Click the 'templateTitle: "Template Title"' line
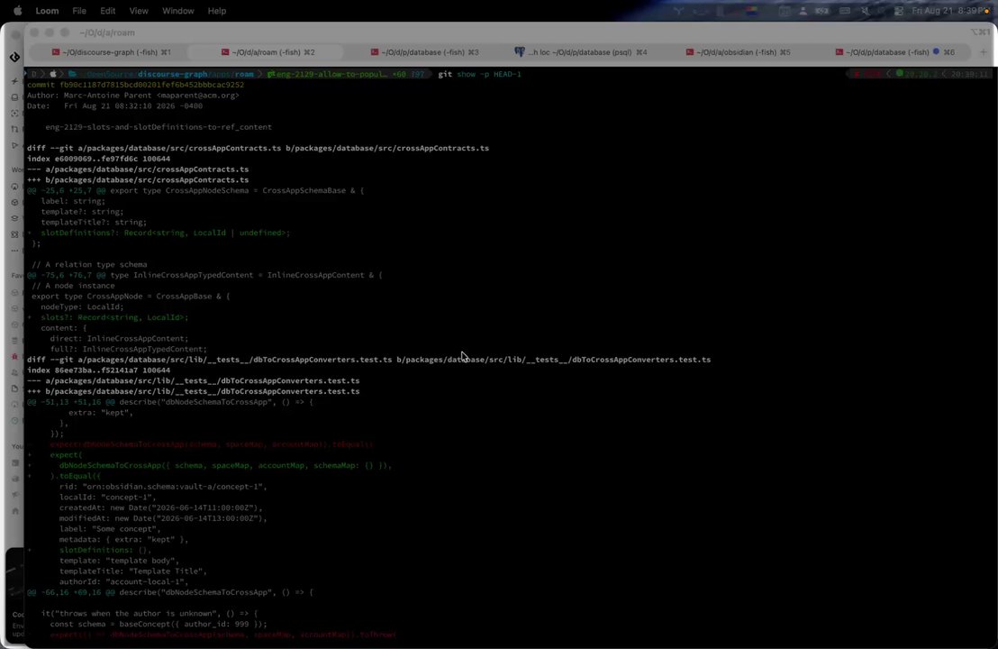998x649 pixels. click(x=133, y=571)
